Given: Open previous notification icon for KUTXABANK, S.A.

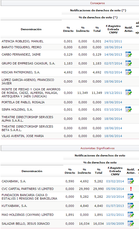Looking at the screenshot, I should click(x=131, y=206).
